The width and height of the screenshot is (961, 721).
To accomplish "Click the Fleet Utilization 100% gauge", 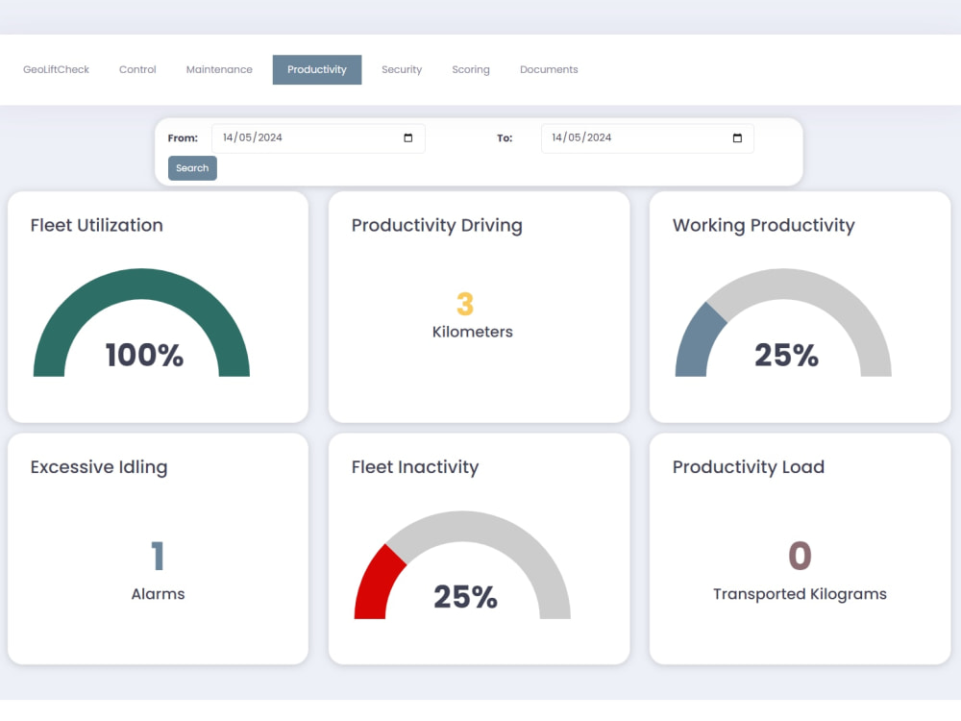I will click(x=141, y=322).
